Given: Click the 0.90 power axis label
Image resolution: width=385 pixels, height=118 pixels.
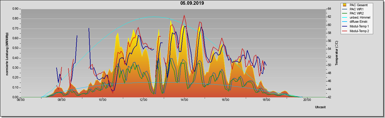Looking at the screenshot, I should 15,9.
